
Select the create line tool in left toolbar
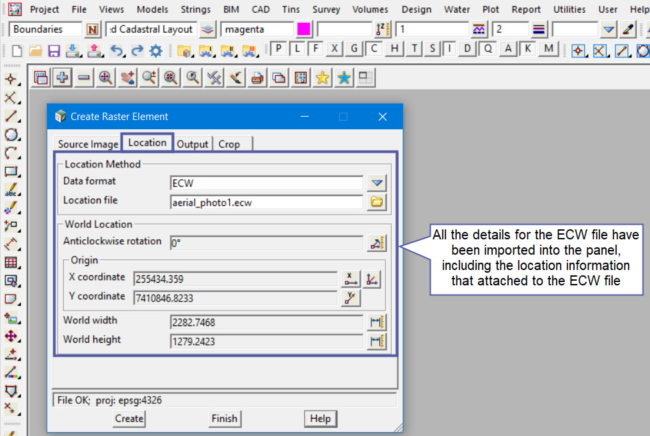tap(11, 116)
